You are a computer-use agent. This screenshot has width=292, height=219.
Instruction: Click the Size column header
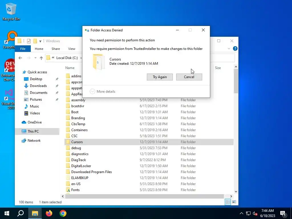218,68
